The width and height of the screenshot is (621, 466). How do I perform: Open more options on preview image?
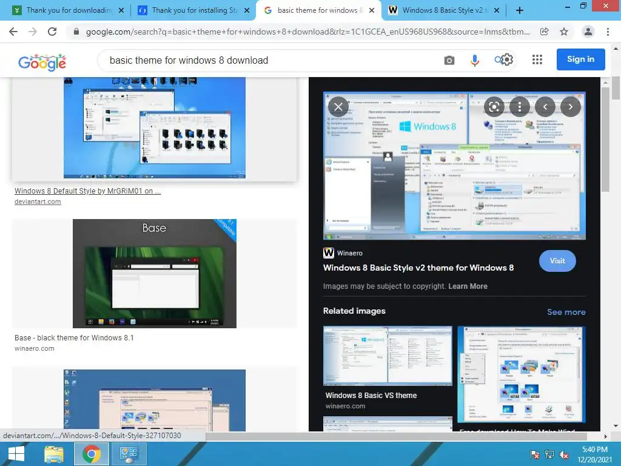coord(520,107)
